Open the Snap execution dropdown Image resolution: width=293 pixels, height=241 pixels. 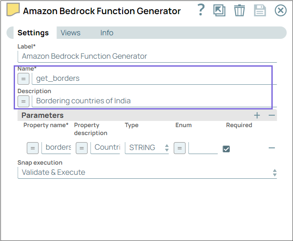147,173
